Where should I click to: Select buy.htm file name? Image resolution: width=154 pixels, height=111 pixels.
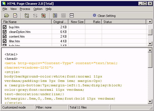(x=14, y=27)
